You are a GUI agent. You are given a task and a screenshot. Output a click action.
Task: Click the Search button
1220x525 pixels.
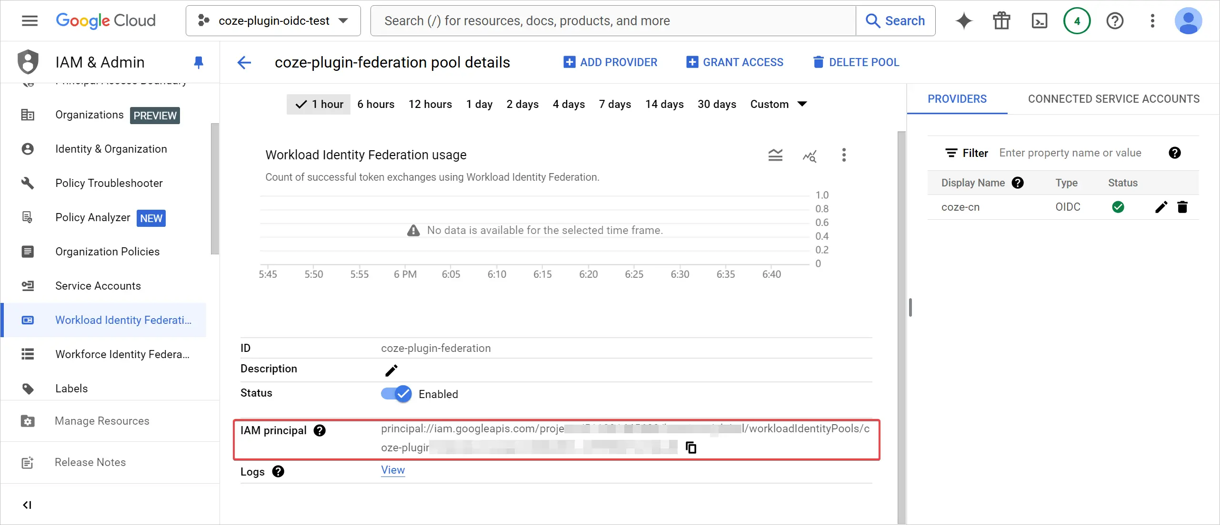tap(895, 21)
